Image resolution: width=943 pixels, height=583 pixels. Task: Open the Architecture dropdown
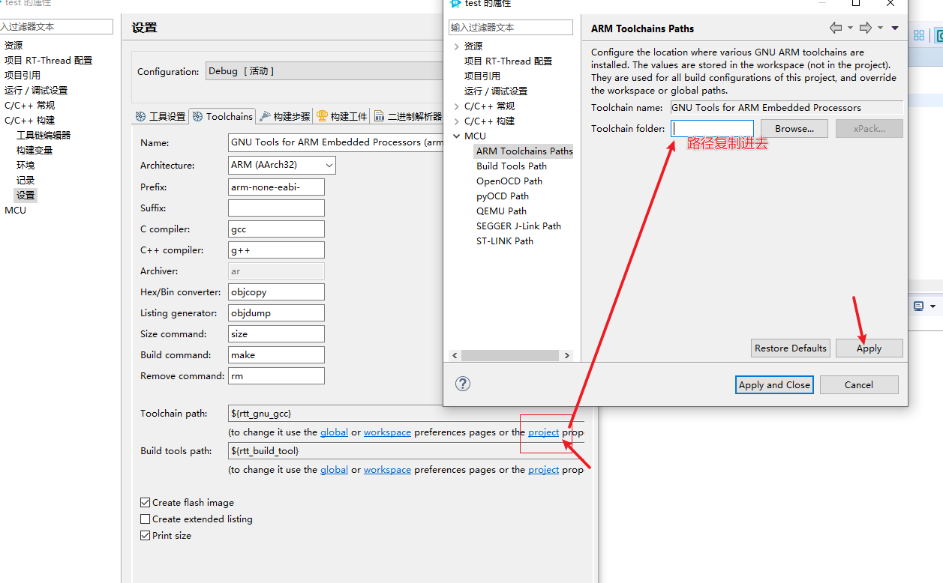[x=282, y=165]
